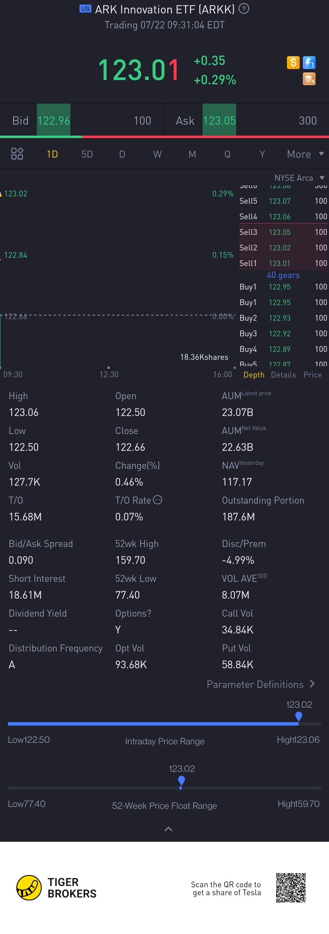Tap the Intraday Price Range marker
This screenshot has width=329, height=934.
(299, 717)
